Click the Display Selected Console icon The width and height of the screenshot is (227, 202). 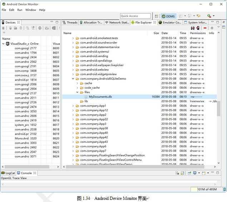tap(195, 173)
